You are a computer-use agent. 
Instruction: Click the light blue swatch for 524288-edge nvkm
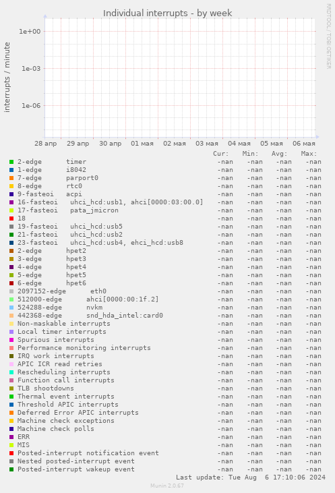coord(11,308)
